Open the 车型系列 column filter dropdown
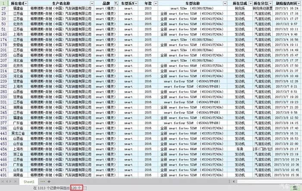The width and height of the screenshot is (302, 191). [x=136, y=3]
